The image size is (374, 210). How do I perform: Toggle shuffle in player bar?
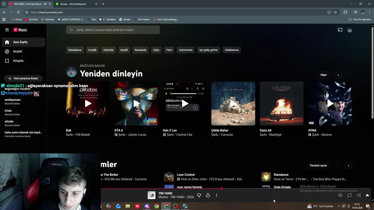pyautogui.click(x=359, y=195)
